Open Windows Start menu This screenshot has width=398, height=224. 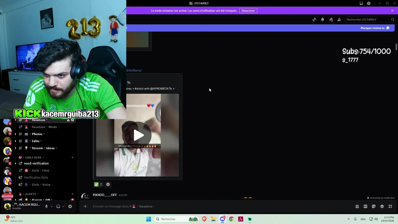point(149,219)
